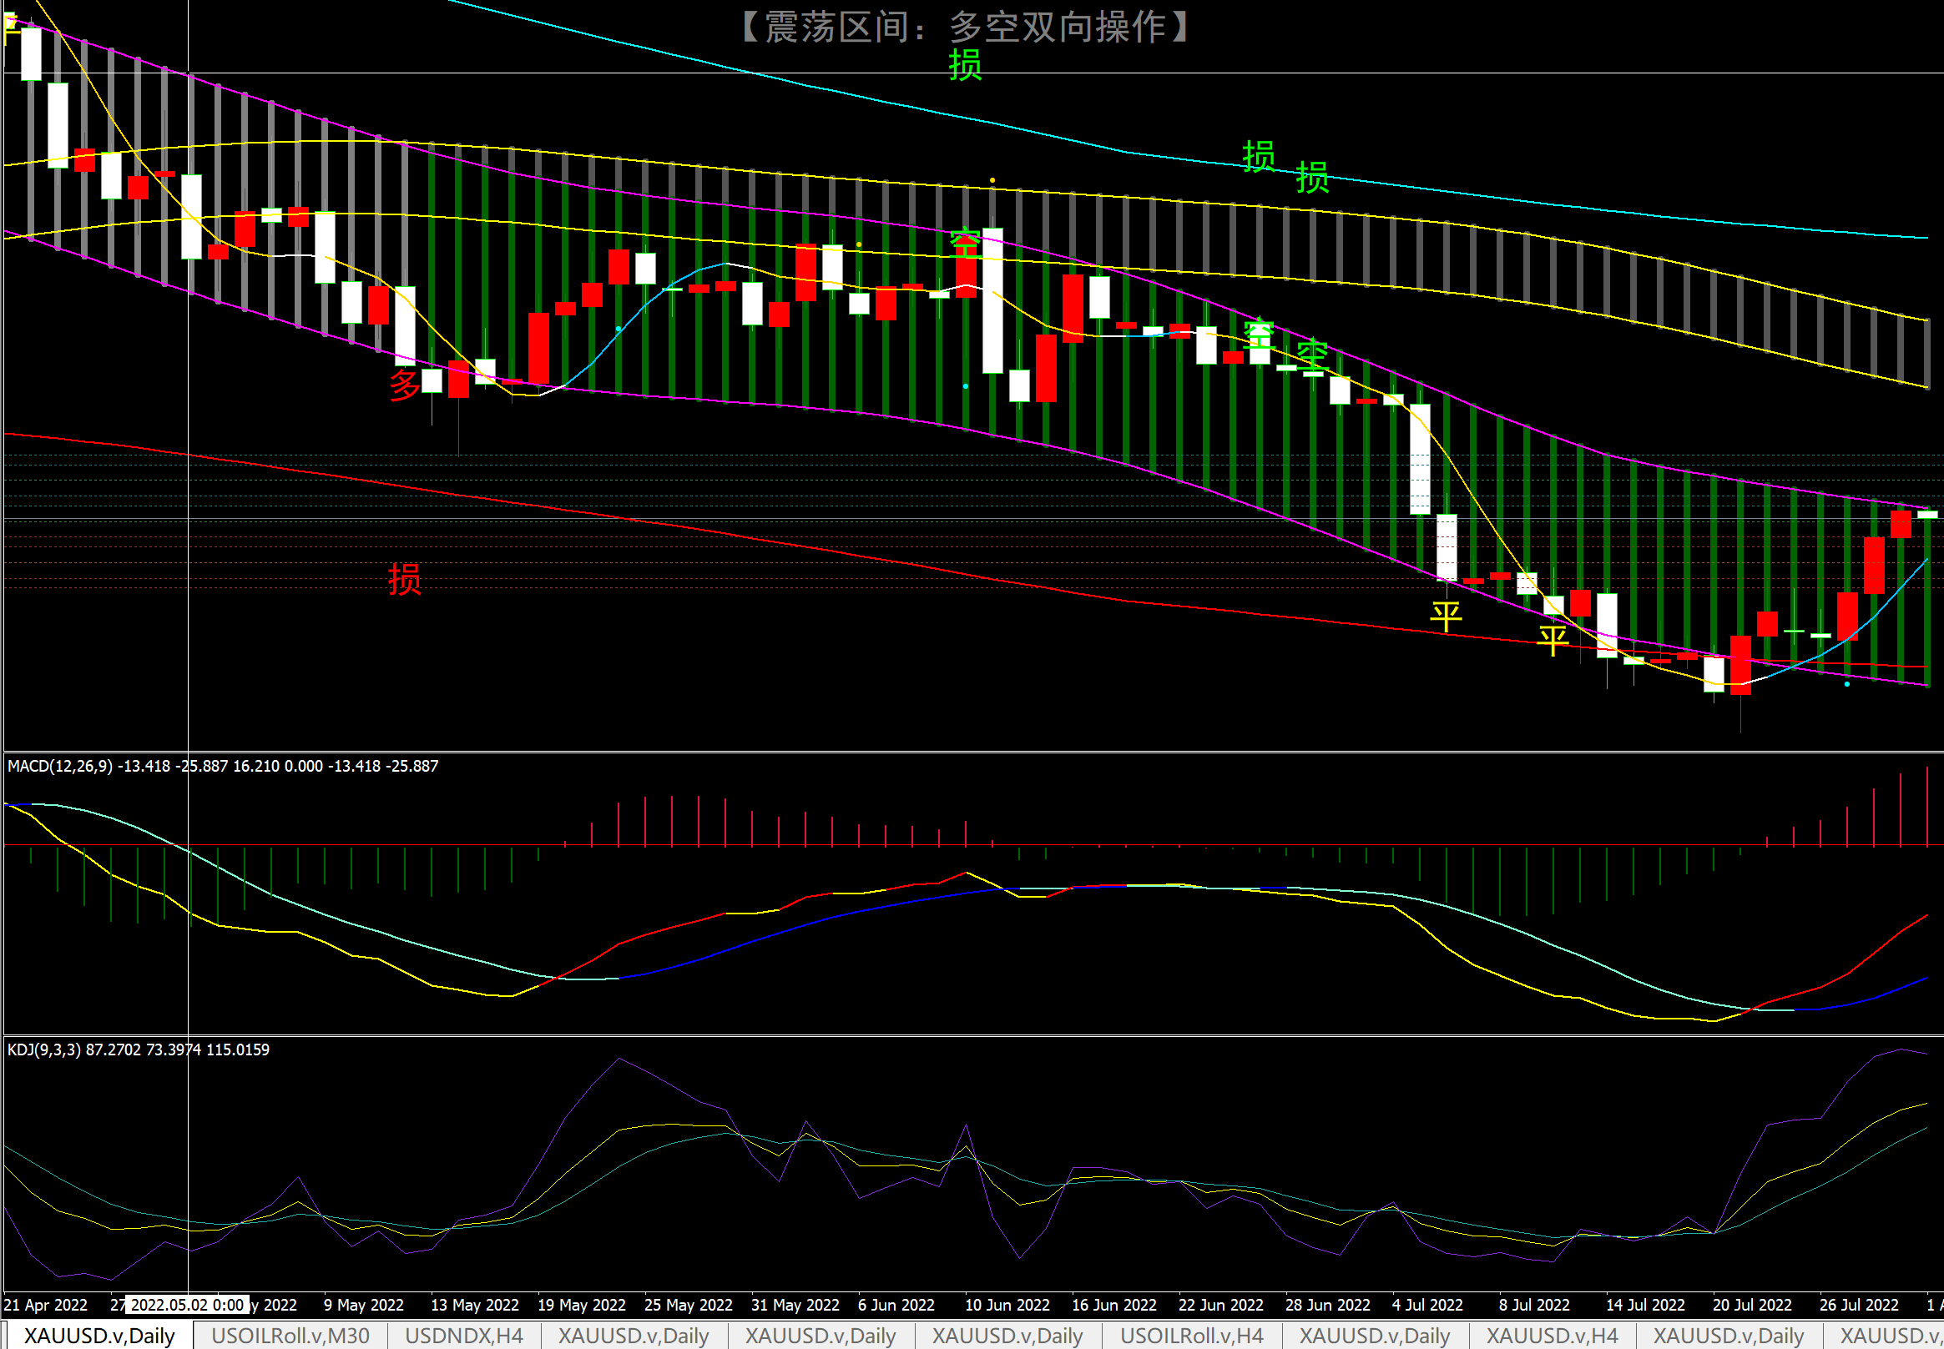This screenshot has height=1349, width=1944.
Task: Click the MACD(12,26,9) indicator label
Action: (59, 766)
